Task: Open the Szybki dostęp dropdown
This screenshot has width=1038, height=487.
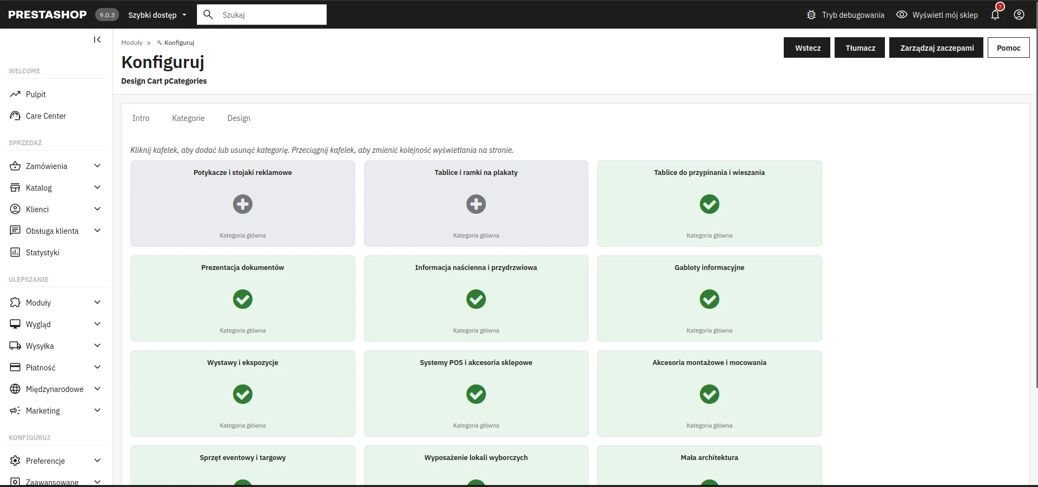Action: tap(157, 15)
